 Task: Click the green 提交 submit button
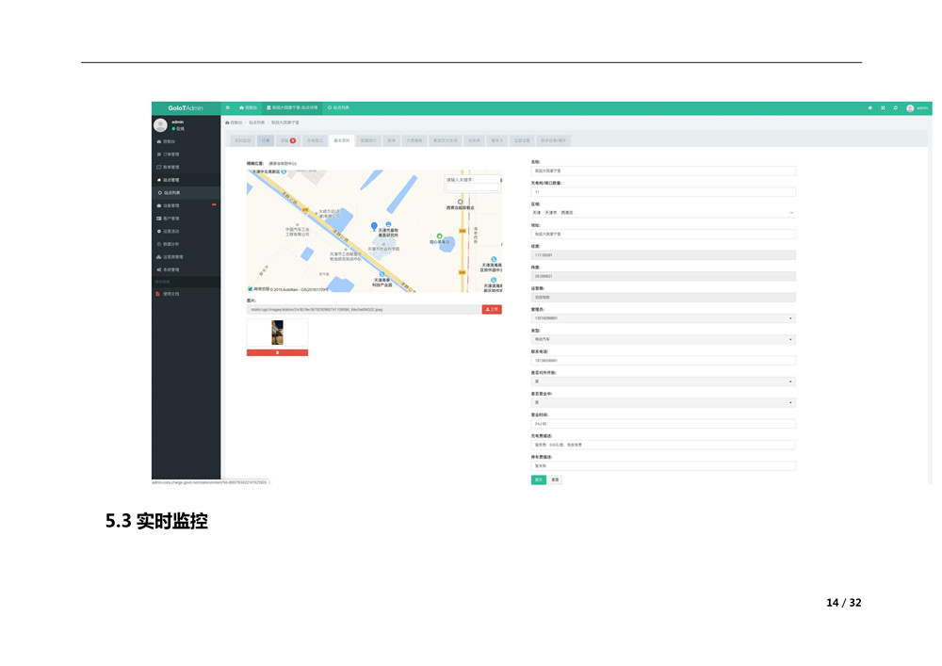click(539, 479)
